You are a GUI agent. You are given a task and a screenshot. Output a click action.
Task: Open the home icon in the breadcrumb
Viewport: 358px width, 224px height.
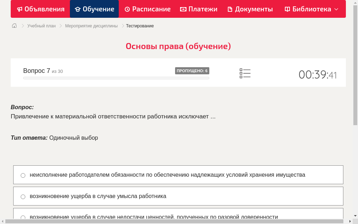14,26
